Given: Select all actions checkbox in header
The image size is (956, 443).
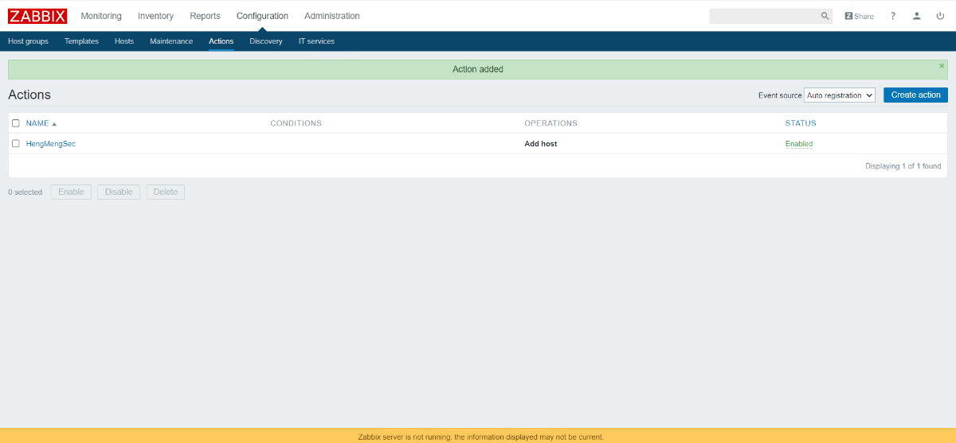Looking at the screenshot, I should pos(16,123).
